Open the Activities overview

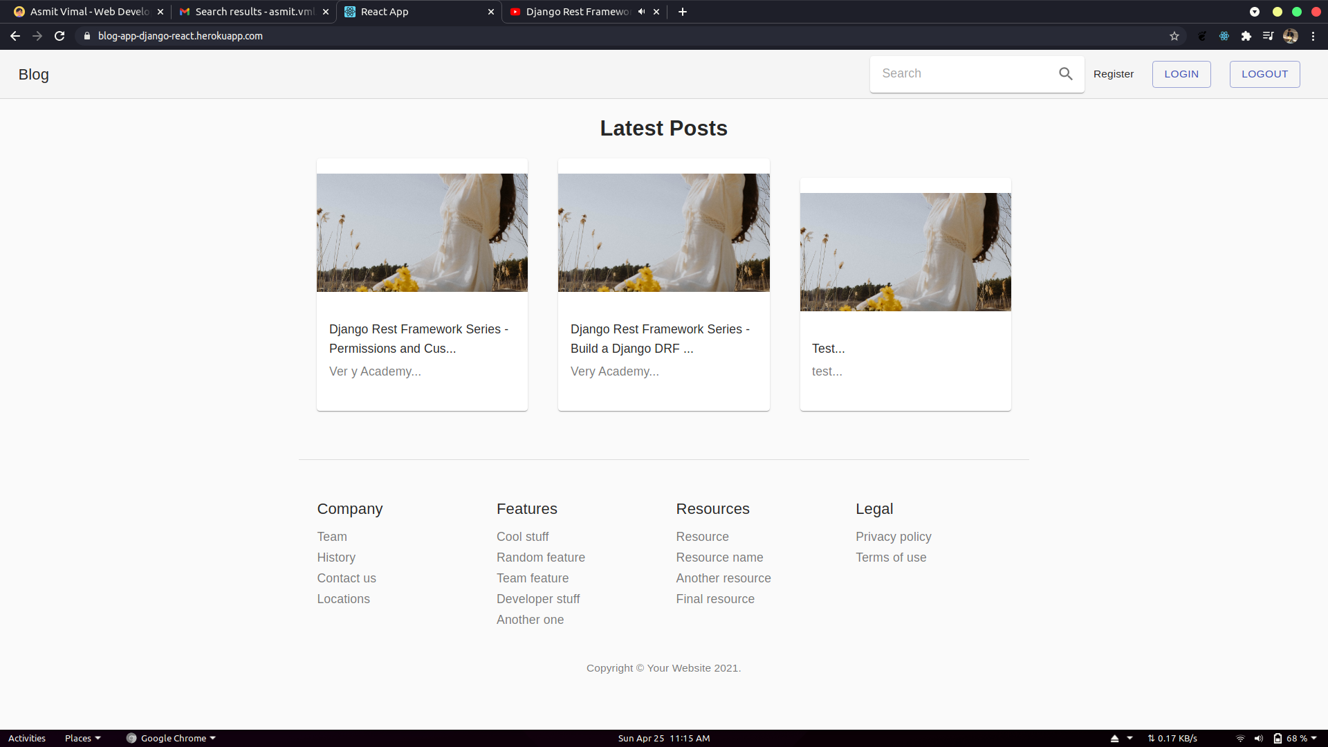pos(27,739)
